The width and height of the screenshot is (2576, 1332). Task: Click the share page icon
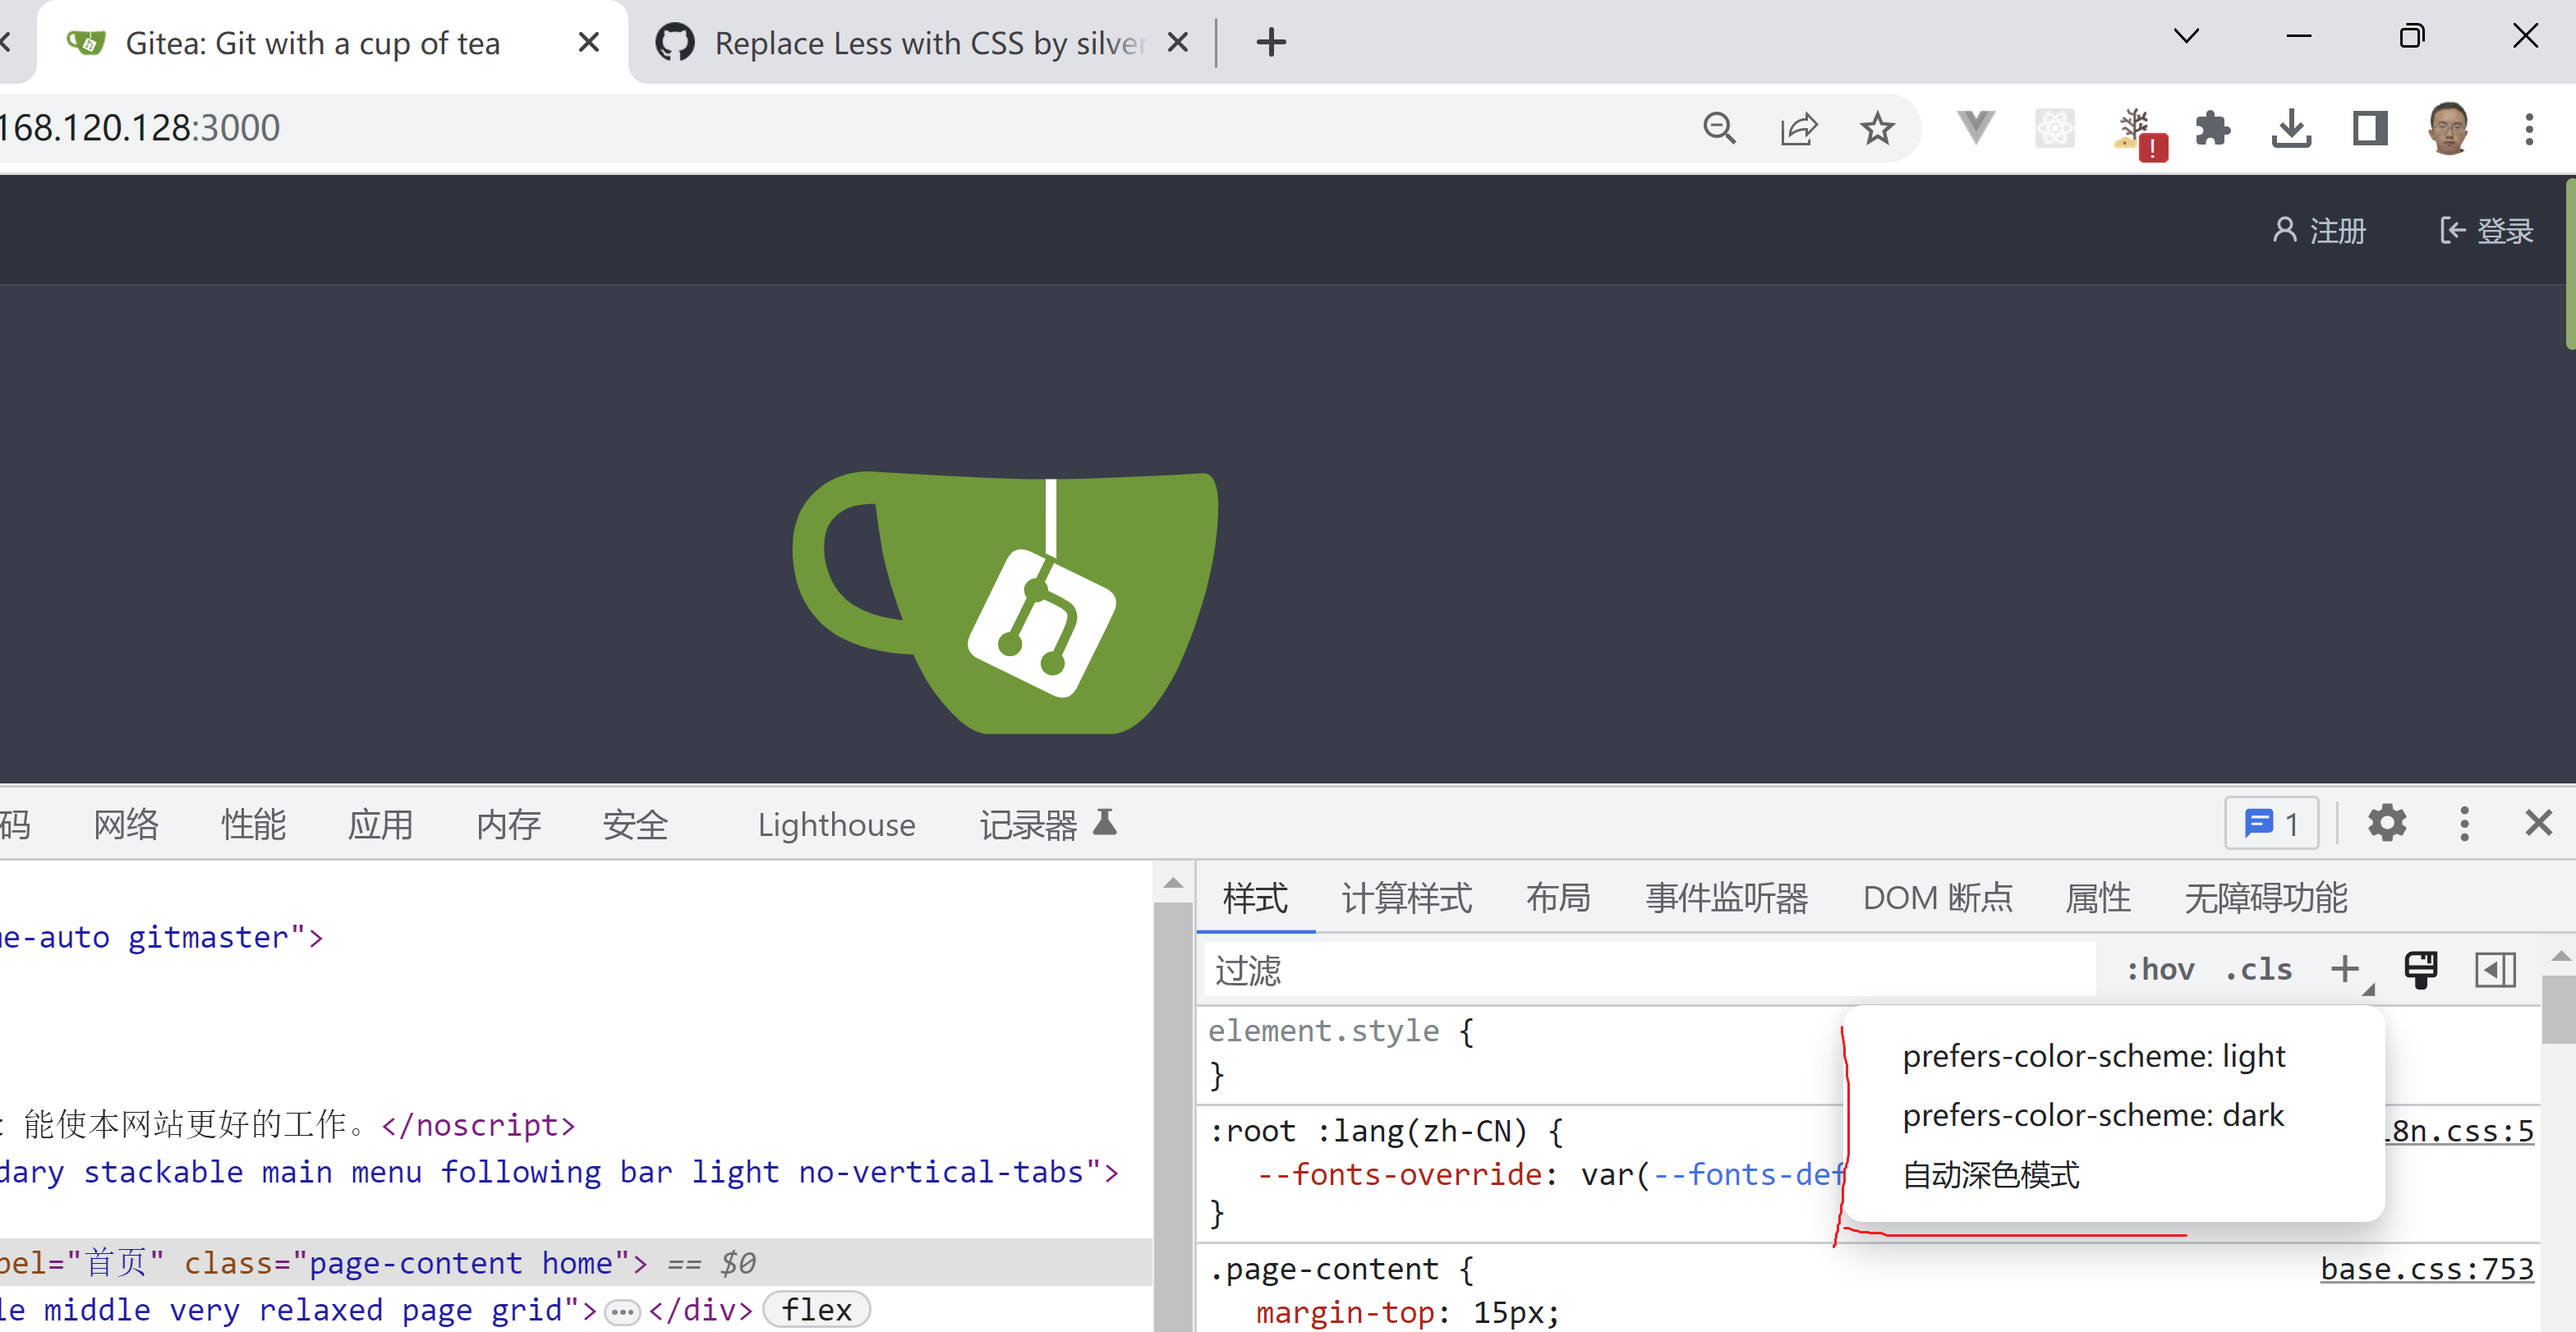[x=1798, y=128]
